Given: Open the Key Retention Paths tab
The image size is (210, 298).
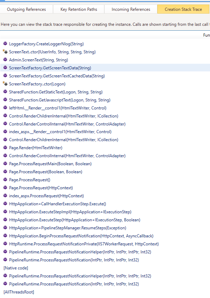Looking at the screenshot, I should 78,9.
